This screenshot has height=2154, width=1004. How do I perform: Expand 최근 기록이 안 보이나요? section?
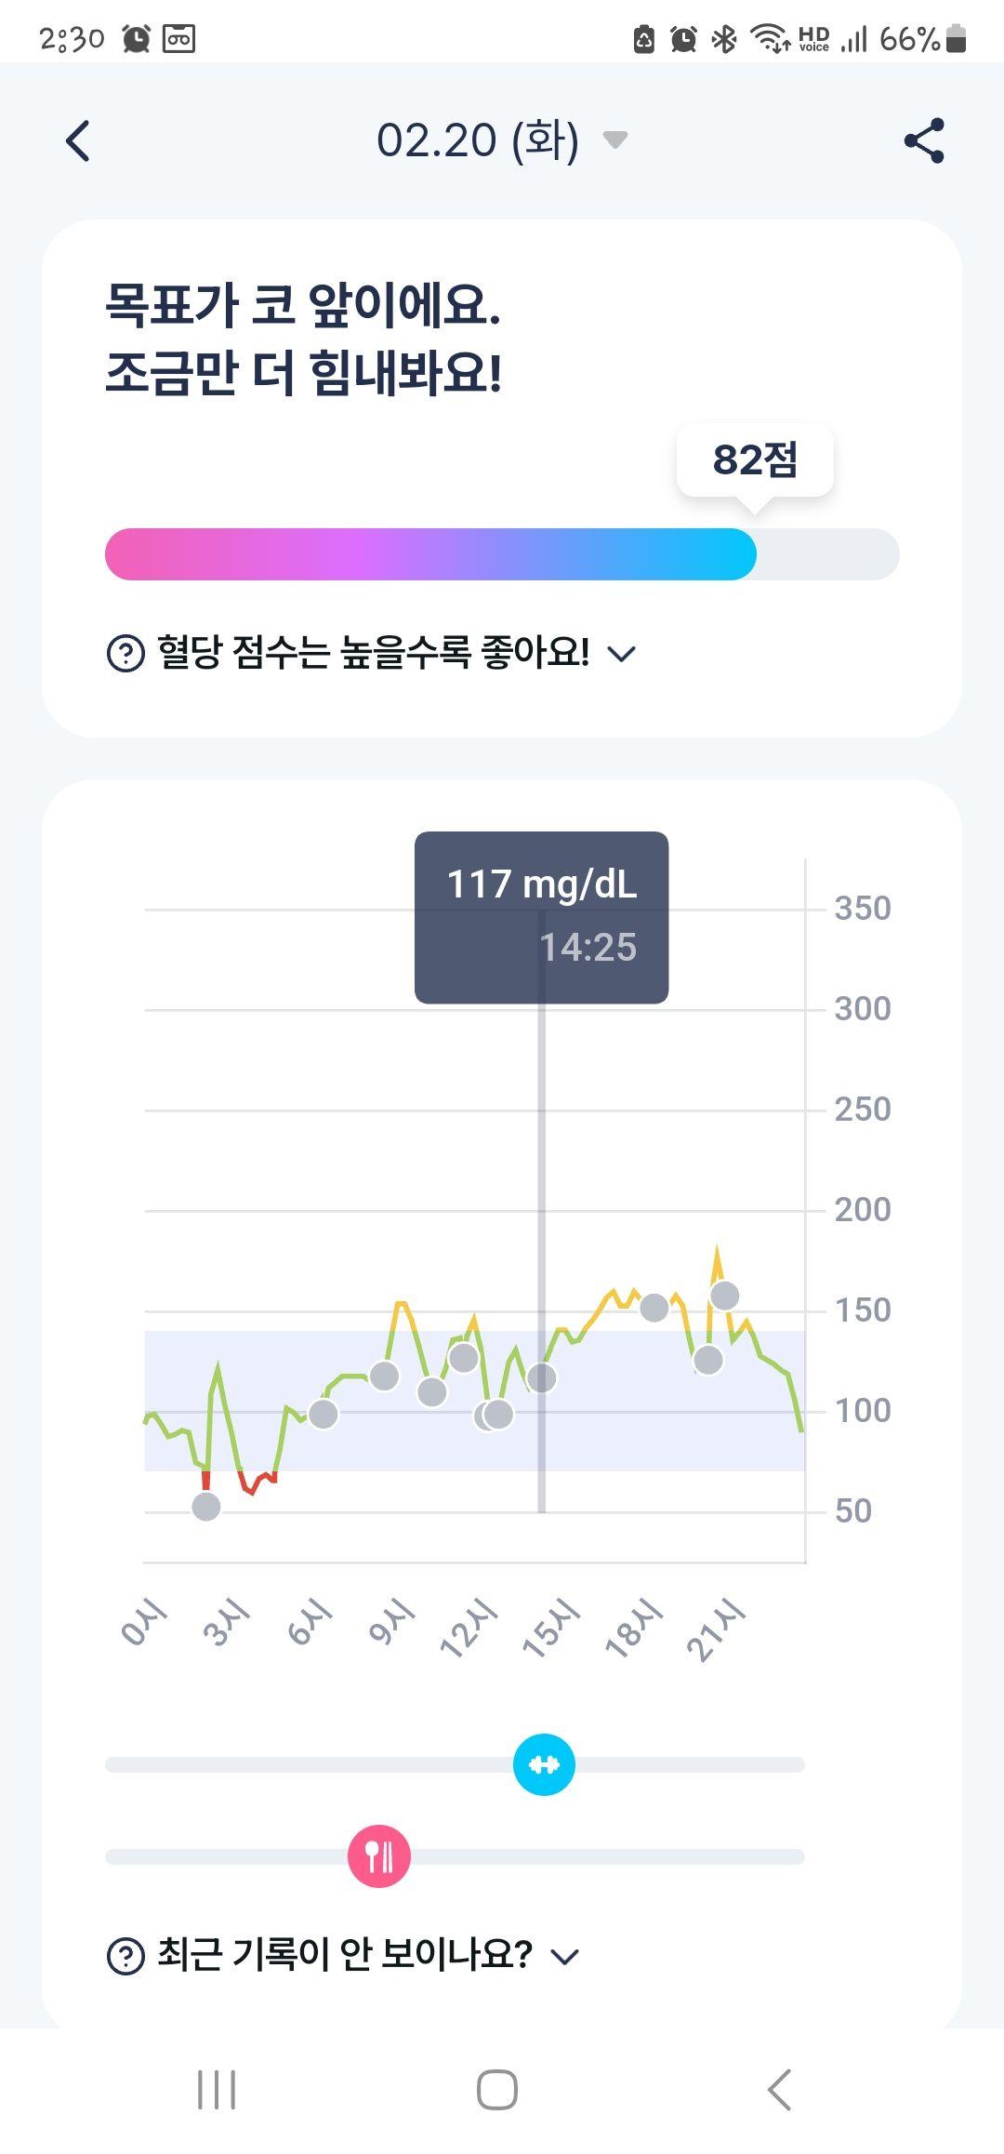(343, 1955)
